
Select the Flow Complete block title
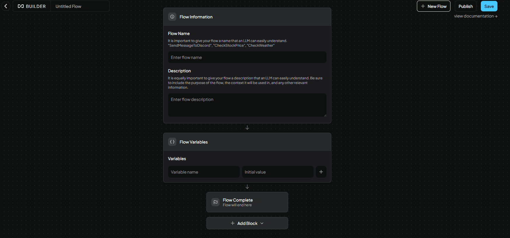coord(238,200)
